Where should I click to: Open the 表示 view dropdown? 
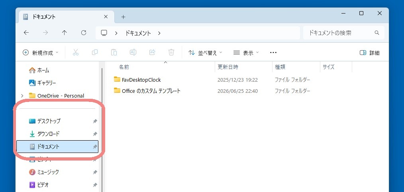tap(246, 53)
